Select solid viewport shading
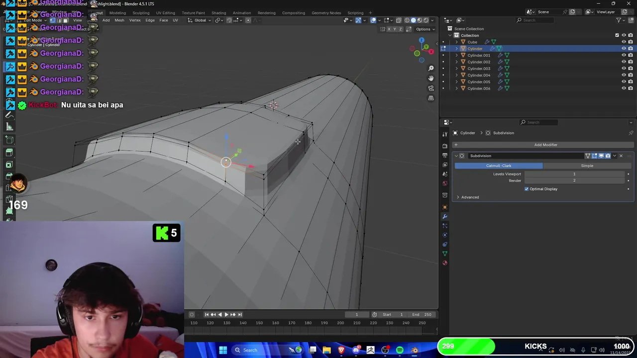This screenshot has width=637, height=358. point(413,20)
